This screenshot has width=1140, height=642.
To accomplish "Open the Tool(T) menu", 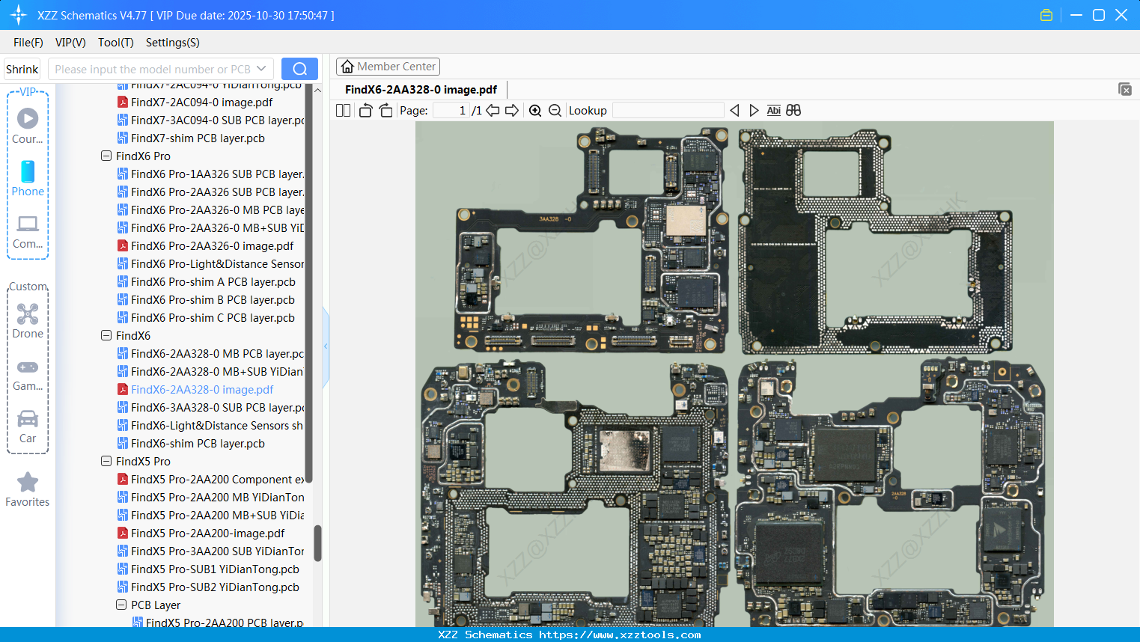I will tap(115, 43).
